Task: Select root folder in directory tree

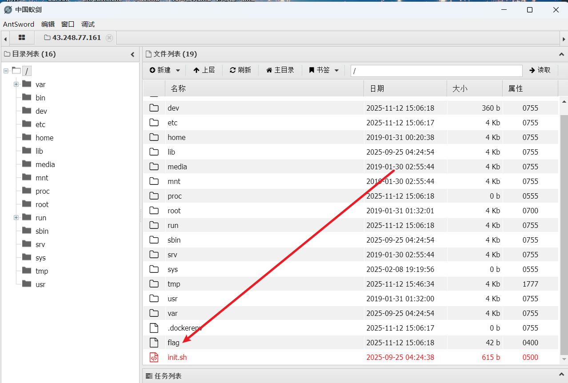Action: tap(42, 204)
